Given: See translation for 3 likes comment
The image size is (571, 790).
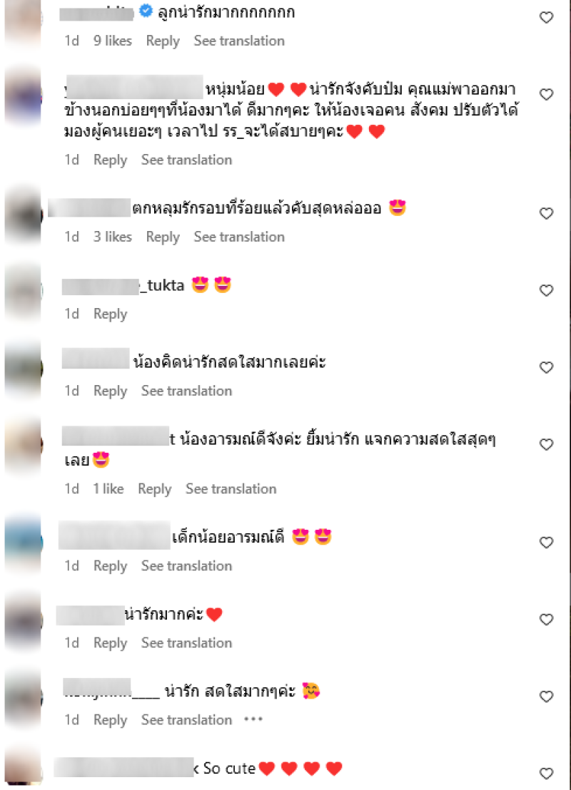Looking at the screenshot, I should (x=239, y=237).
